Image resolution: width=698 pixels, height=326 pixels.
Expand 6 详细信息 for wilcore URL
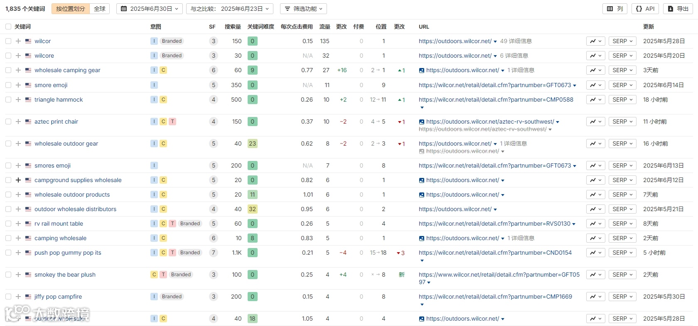[x=514, y=56]
